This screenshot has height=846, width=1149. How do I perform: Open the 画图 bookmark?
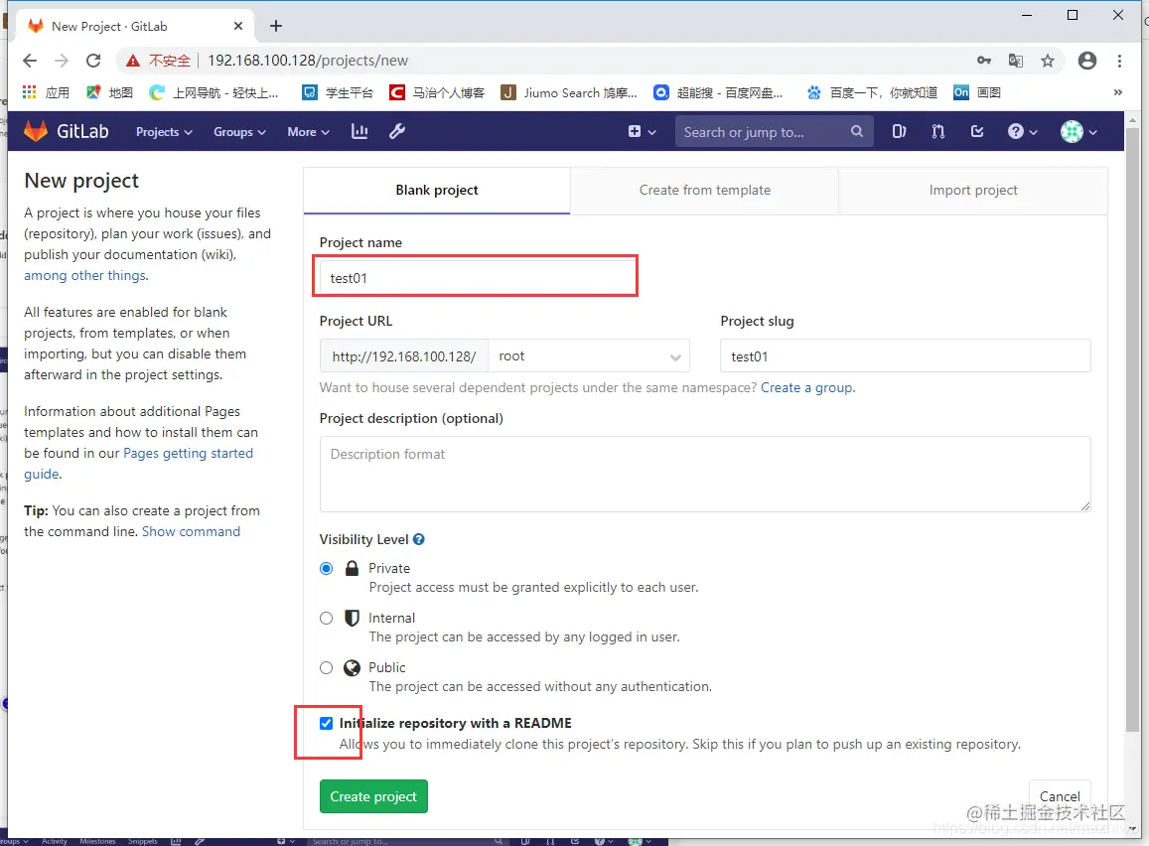point(977,92)
